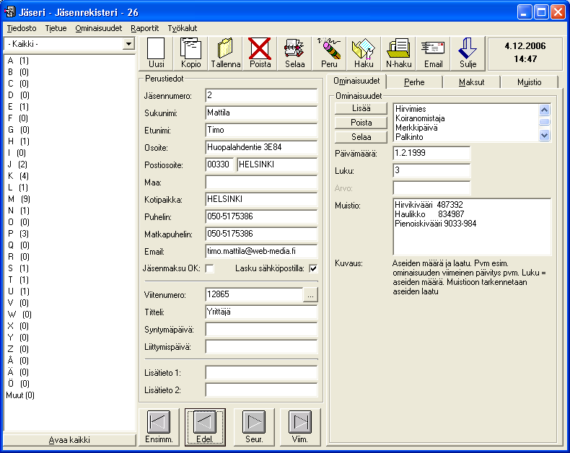Click the Lisää property button
Screen dimensions: 570x453
click(x=361, y=108)
